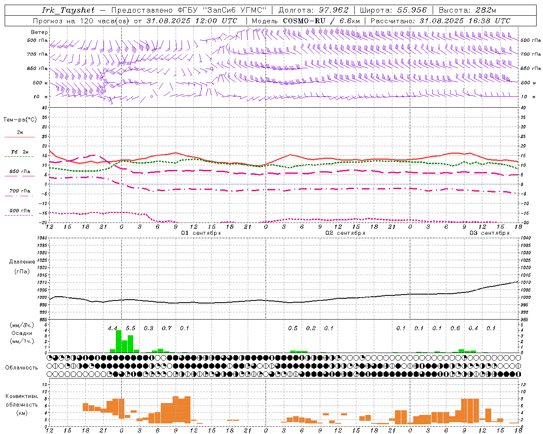Screen dimensions: 543x434
Task: Click the (км) convective cloud unit label
Action: click(x=22, y=413)
